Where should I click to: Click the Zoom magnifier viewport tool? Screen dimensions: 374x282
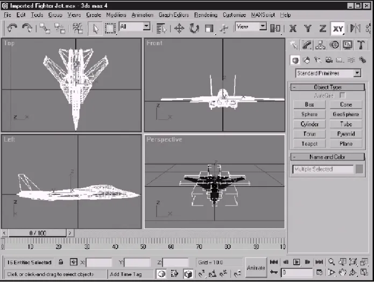(331, 262)
